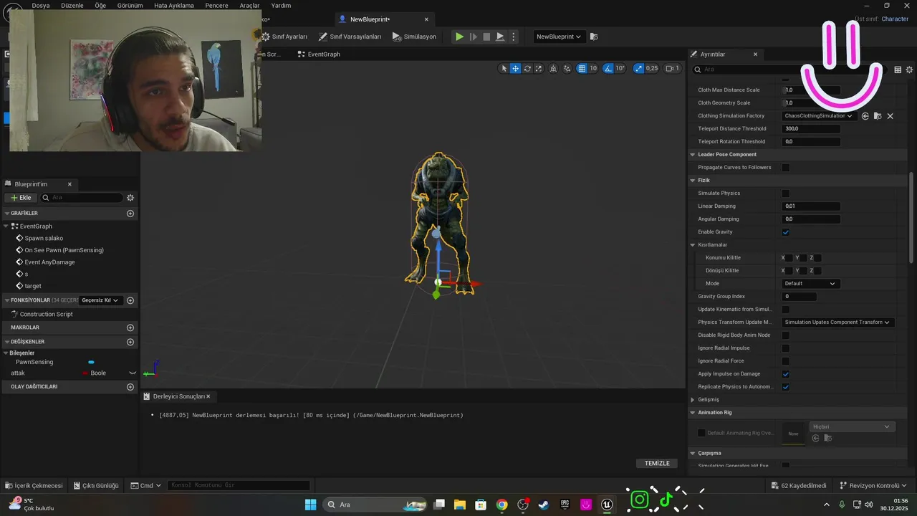Open the Görünüm menu
This screenshot has height=516, width=917.
point(130,5)
